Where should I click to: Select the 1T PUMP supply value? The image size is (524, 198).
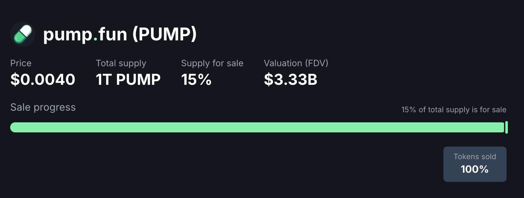point(128,80)
